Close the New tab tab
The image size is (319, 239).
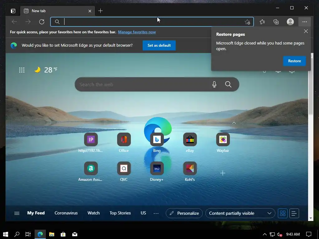click(x=90, y=11)
